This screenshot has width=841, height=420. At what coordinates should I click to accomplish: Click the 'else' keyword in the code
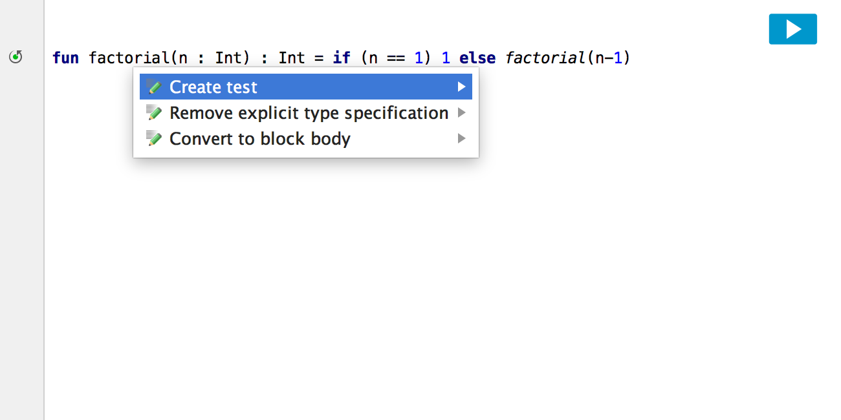(477, 58)
